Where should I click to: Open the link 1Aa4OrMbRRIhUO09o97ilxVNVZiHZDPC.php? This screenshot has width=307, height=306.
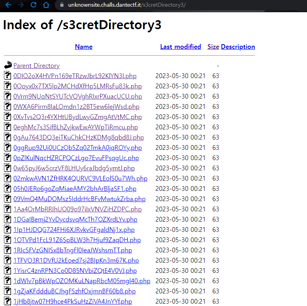coord(78,209)
